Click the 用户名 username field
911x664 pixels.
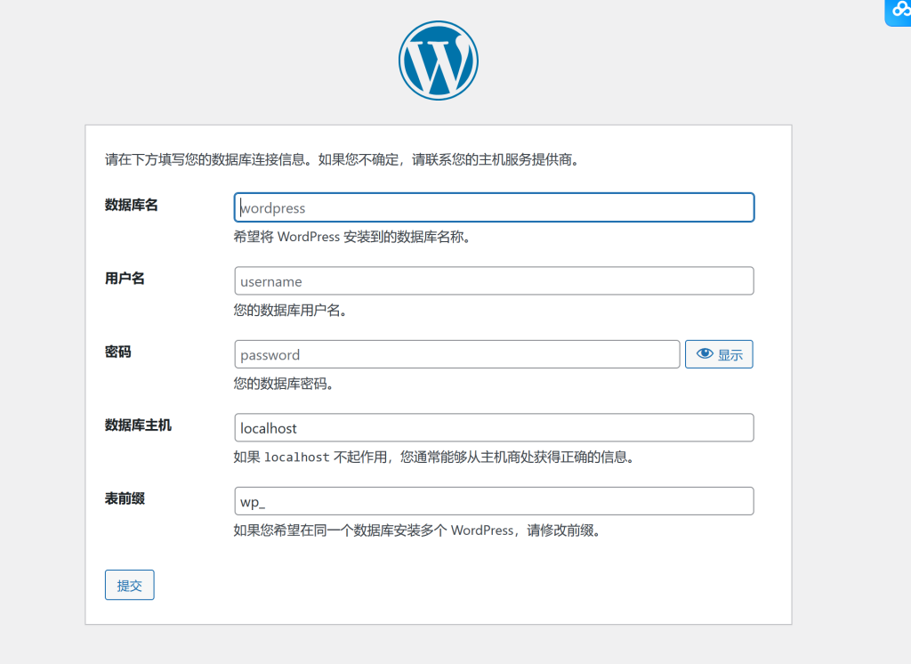tap(494, 281)
